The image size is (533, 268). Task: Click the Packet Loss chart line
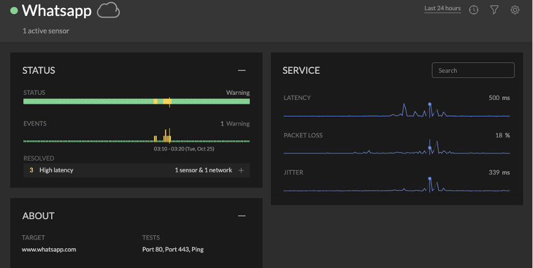point(397,148)
